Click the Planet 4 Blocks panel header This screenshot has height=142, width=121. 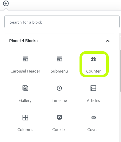pyautogui.click(x=59, y=41)
